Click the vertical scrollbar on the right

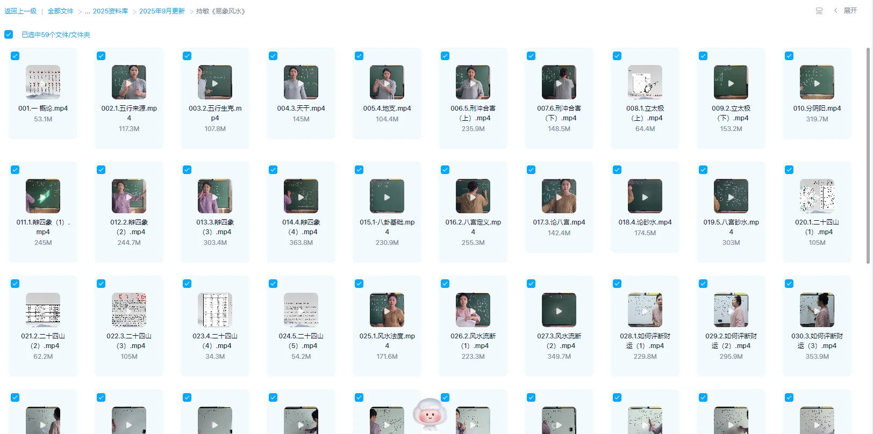pyautogui.click(x=868, y=156)
